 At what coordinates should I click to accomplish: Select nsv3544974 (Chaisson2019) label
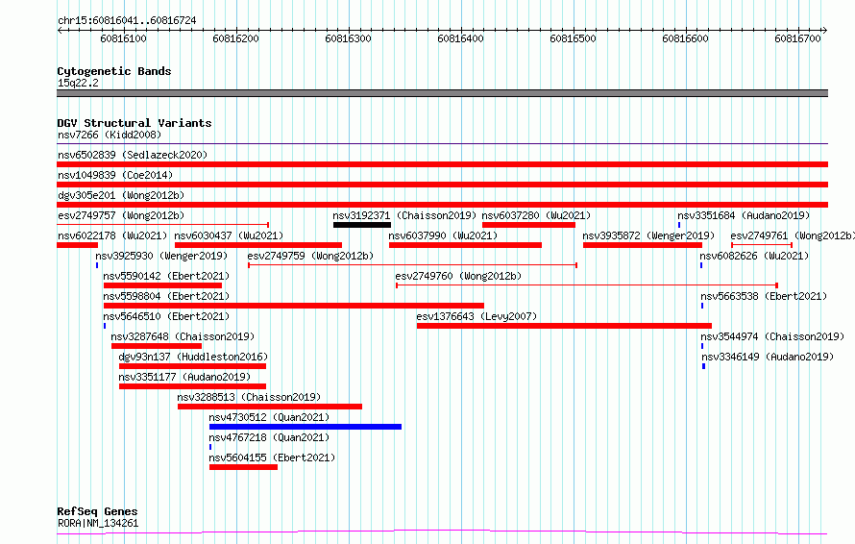tap(772, 336)
